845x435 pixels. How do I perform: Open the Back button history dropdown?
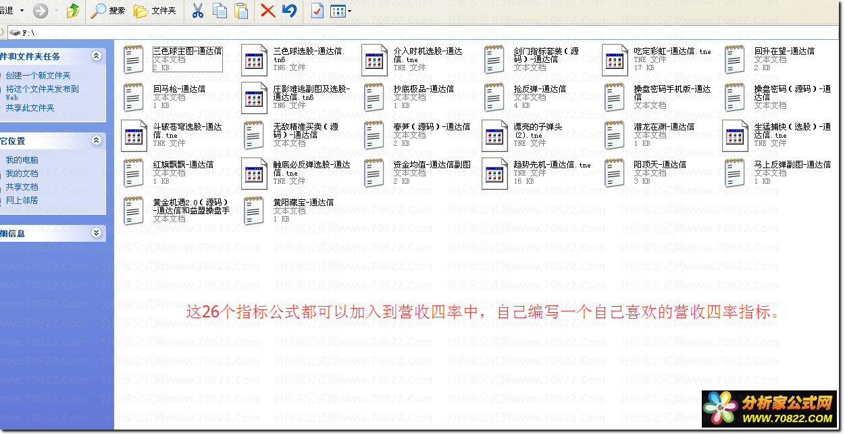(x=22, y=11)
